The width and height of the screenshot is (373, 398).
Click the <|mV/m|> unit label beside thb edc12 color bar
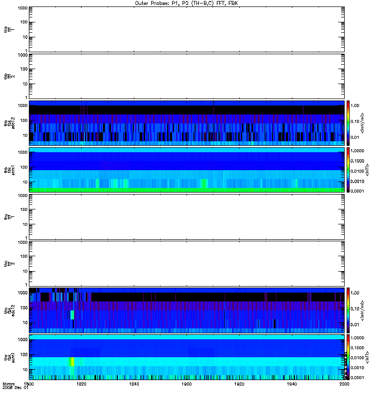click(363, 123)
